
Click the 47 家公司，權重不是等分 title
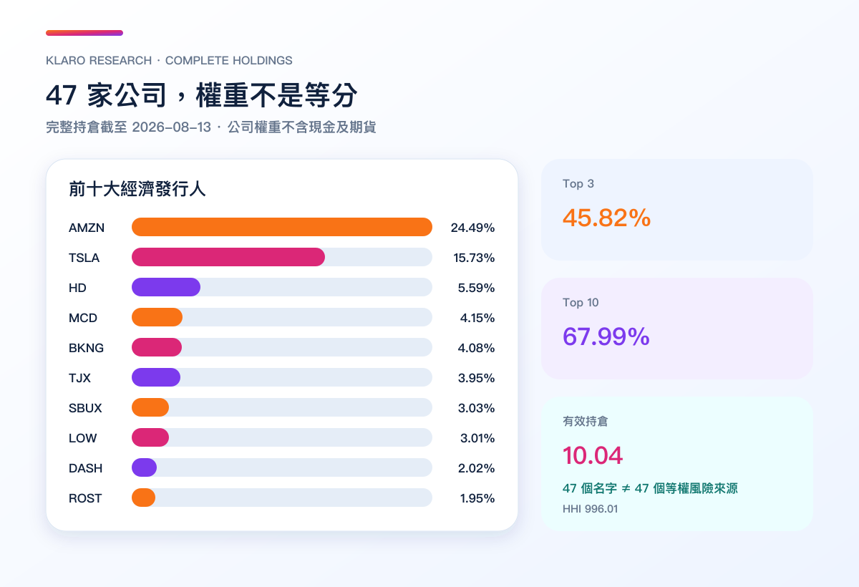(x=202, y=95)
